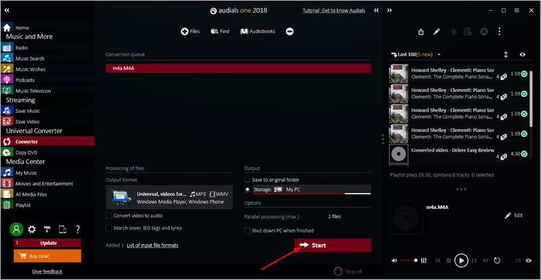
Task: Adjust the volume slider
Action: point(409,260)
